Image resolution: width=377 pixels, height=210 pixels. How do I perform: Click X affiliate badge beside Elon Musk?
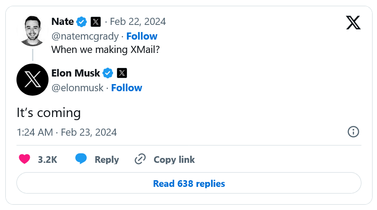tap(122, 73)
